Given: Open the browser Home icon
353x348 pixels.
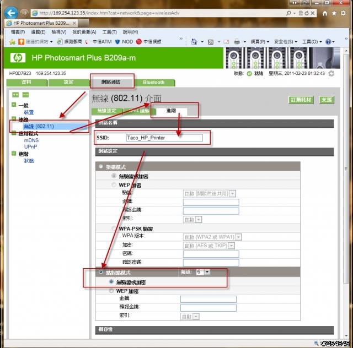Looking at the screenshot, I should point(325,13).
